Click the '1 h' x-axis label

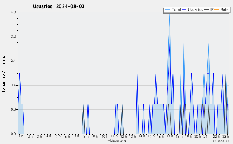pyautogui.click(x=21, y=136)
